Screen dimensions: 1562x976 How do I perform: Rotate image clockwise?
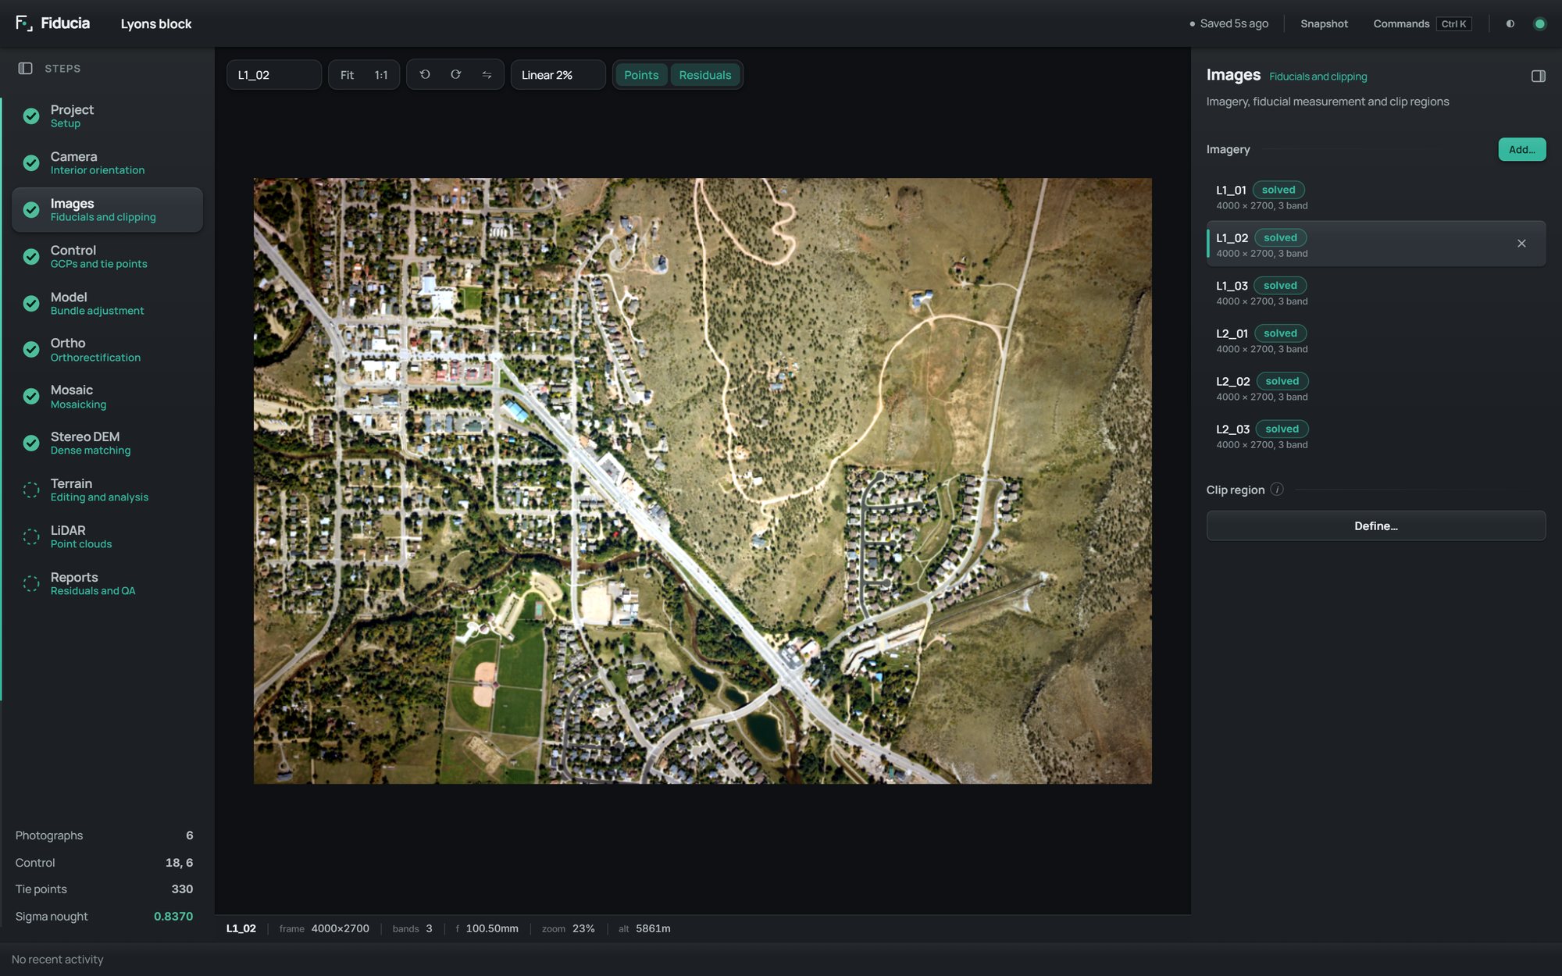[456, 75]
